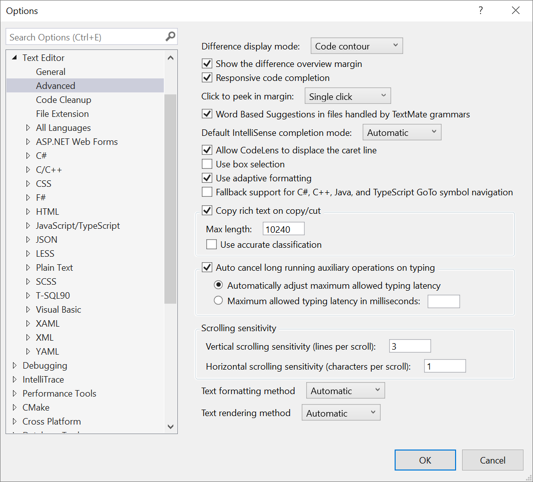This screenshot has height=482, width=533.
Task: Expand the Plain Text node
Action: click(28, 268)
